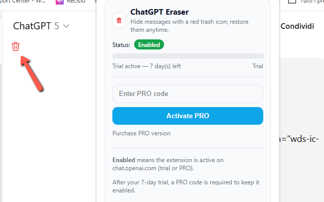Click the Trial active 7 days left text
The image size is (324, 202).
point(147,66)
